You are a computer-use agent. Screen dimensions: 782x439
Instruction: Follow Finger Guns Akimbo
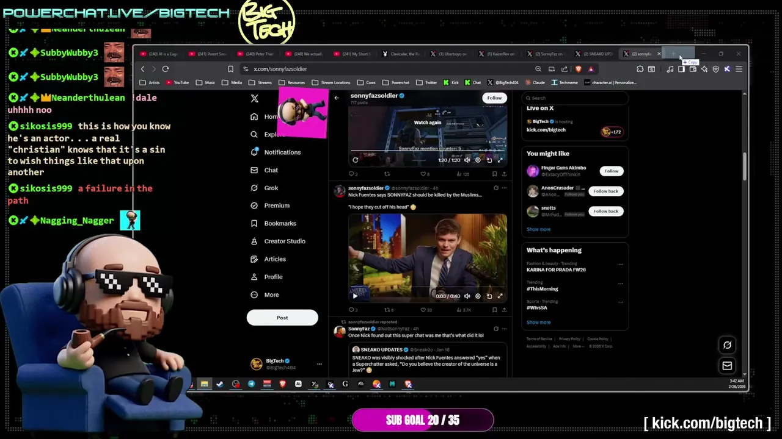pos(612,171)
